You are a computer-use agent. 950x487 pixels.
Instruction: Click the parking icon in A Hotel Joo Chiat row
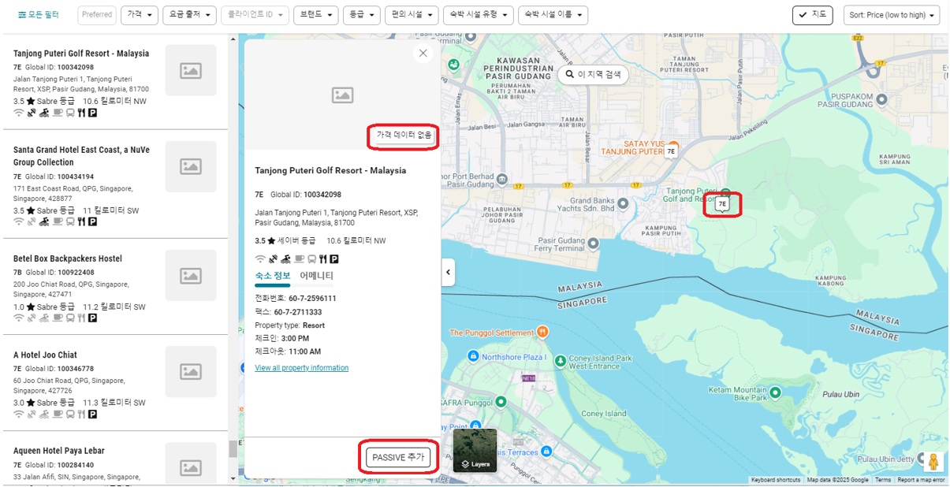point(92,414)
